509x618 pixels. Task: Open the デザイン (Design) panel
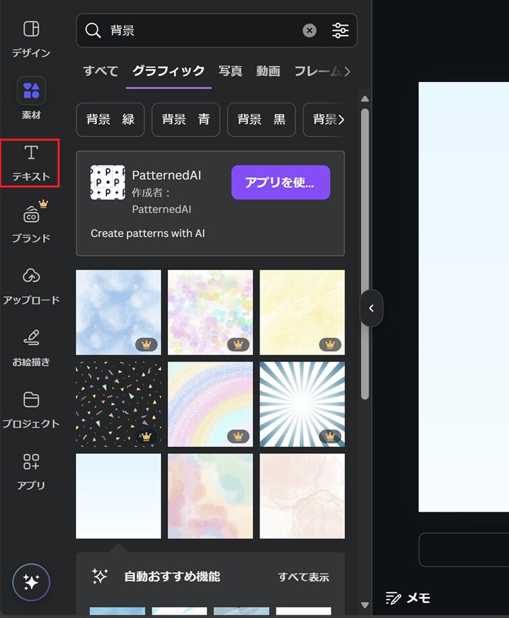pyautogui.click(x=31, y=38)
